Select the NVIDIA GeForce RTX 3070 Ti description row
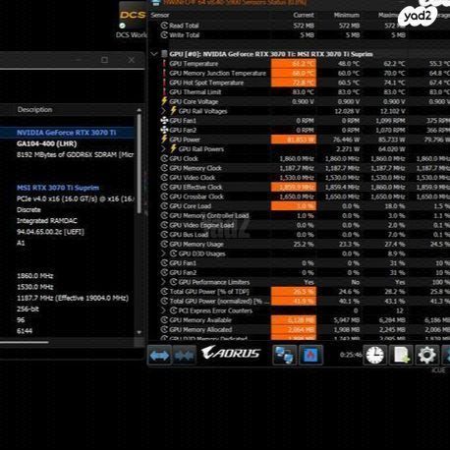 pos(67,133)
